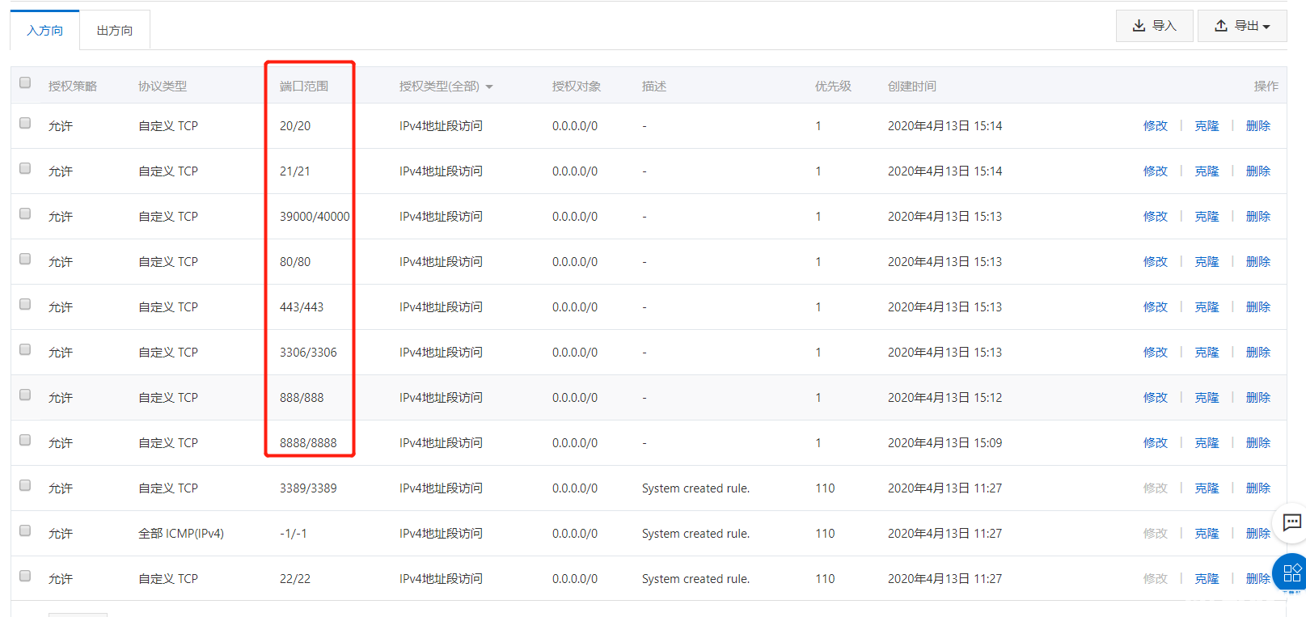Click 修改 for the 20/20 rule

tap(1156, 125)
